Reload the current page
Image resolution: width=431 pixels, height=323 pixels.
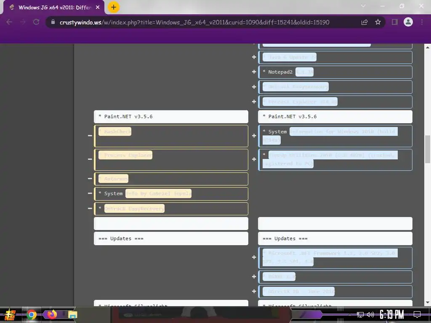tap(36, 22)
